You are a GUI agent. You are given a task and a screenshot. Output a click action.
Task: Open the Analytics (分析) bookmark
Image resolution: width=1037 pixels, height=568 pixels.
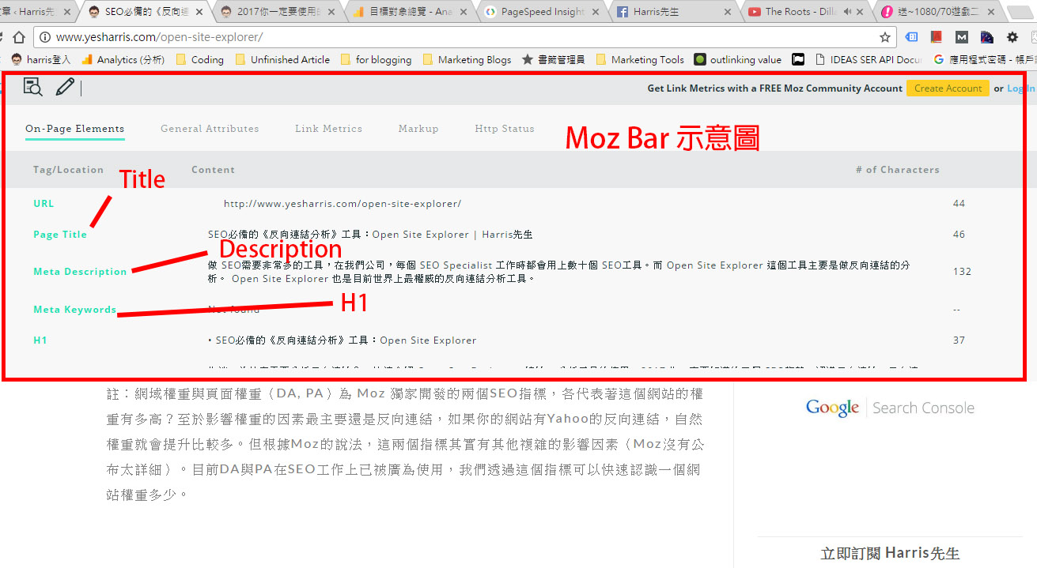(123, 59)
